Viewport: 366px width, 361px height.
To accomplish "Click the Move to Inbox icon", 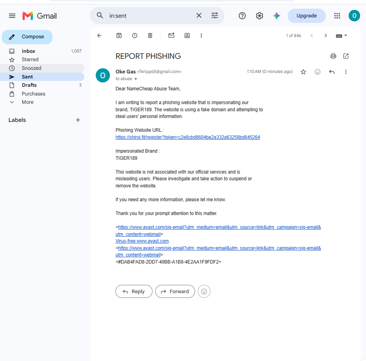I will (187, 36).
